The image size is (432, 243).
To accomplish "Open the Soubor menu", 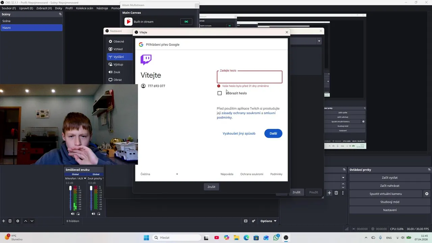I will click(x=9, y=8).
